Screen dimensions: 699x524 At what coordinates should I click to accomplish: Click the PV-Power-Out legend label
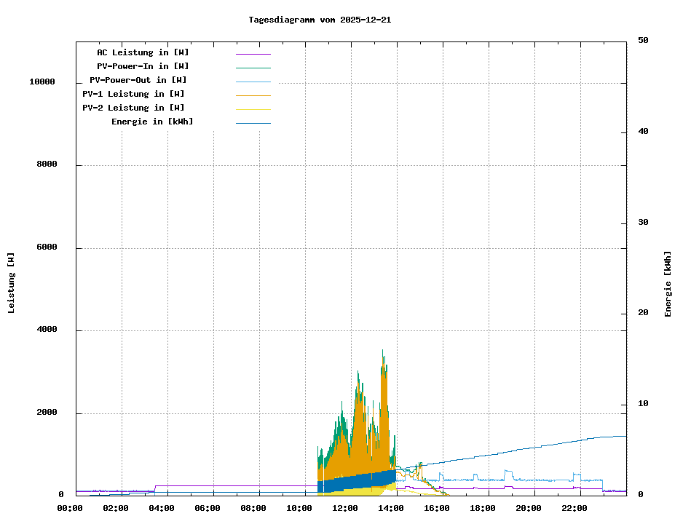point(138,80)
